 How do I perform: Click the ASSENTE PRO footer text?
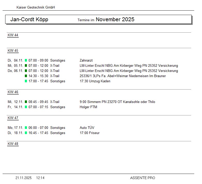click(142, 178)
